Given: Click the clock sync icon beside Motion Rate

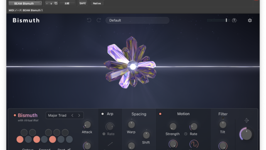Looking at the screenshot, I should pos(186,134).
